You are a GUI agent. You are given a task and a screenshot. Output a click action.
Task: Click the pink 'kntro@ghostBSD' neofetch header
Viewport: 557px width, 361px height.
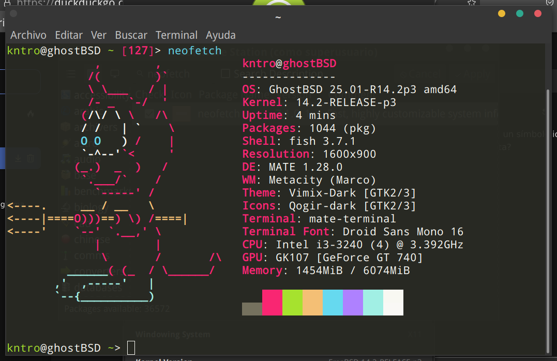pos(289,64)
